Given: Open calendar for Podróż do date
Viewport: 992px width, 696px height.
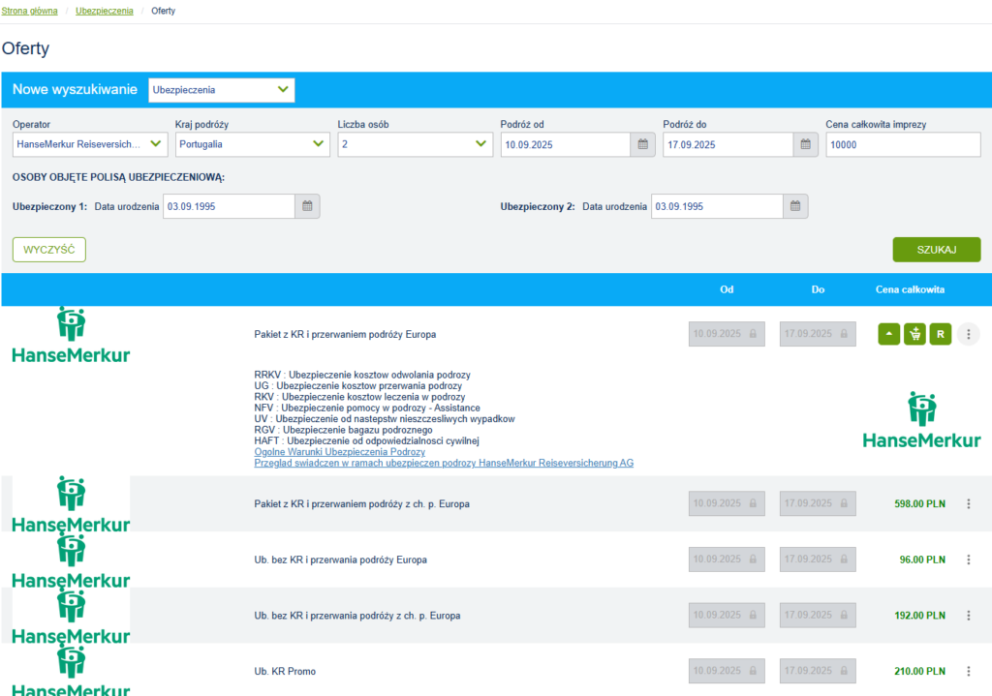Looking at the screenshot, I should pos(805,145).
